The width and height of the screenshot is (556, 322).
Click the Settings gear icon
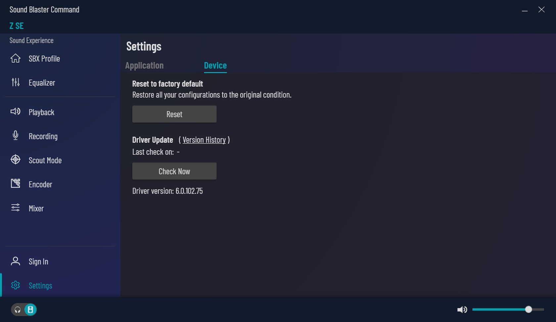tap(15, 285)
